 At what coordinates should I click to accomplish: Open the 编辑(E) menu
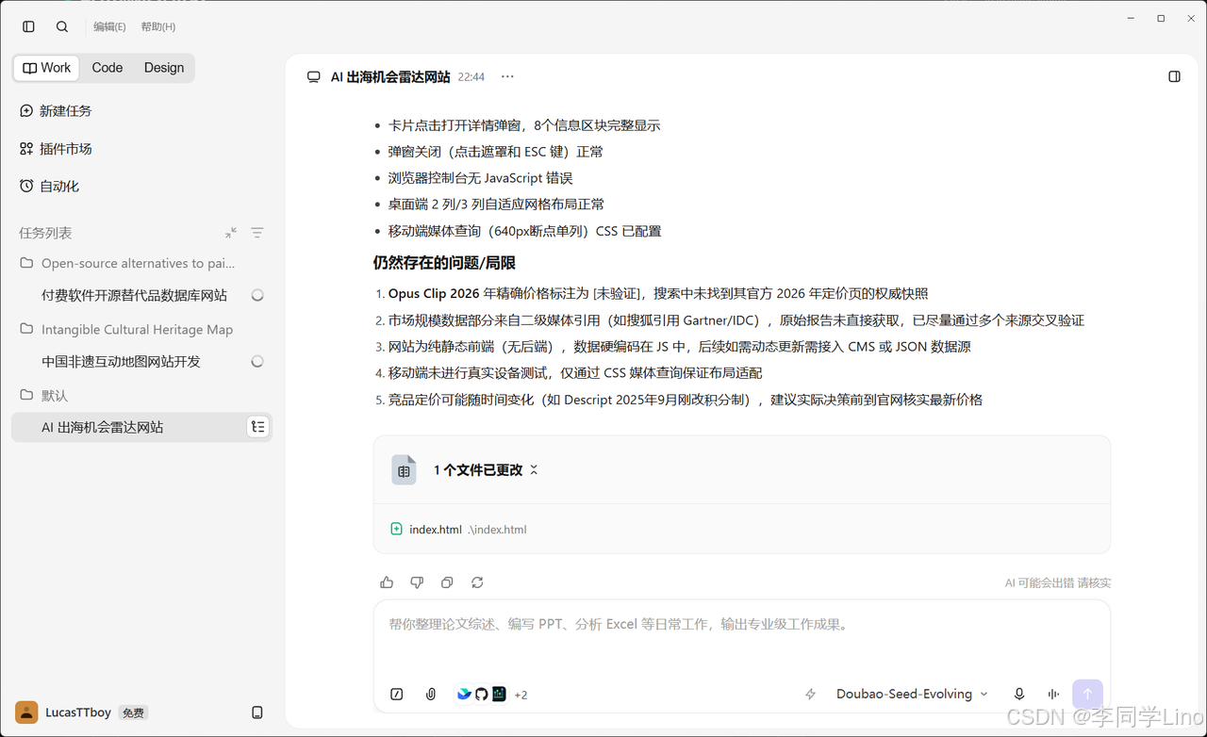click(x=109, y=26)
